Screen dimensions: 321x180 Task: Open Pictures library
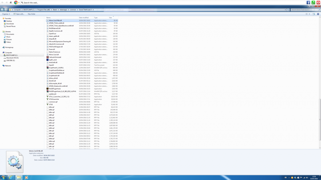(8, 40)
